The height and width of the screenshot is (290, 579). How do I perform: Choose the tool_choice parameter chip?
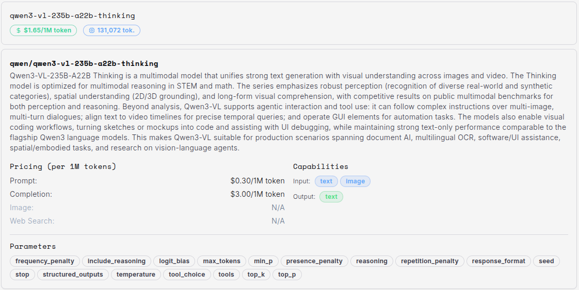187,275
